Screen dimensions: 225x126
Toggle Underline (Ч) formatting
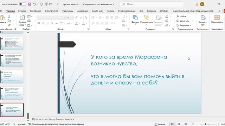click(47, 23)
